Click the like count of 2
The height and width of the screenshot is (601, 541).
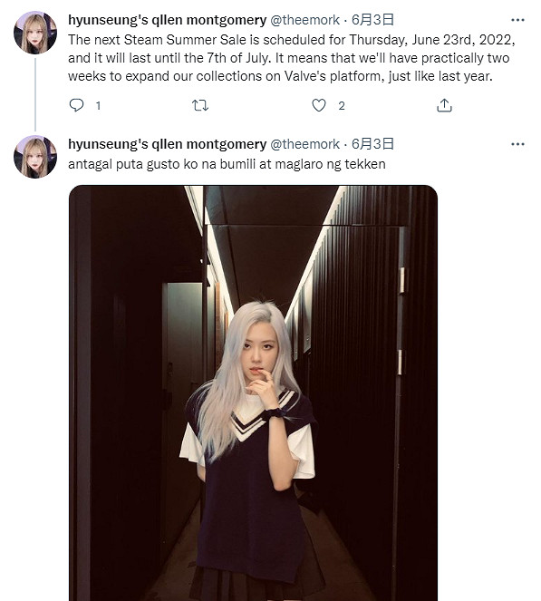tap(342, 105)
